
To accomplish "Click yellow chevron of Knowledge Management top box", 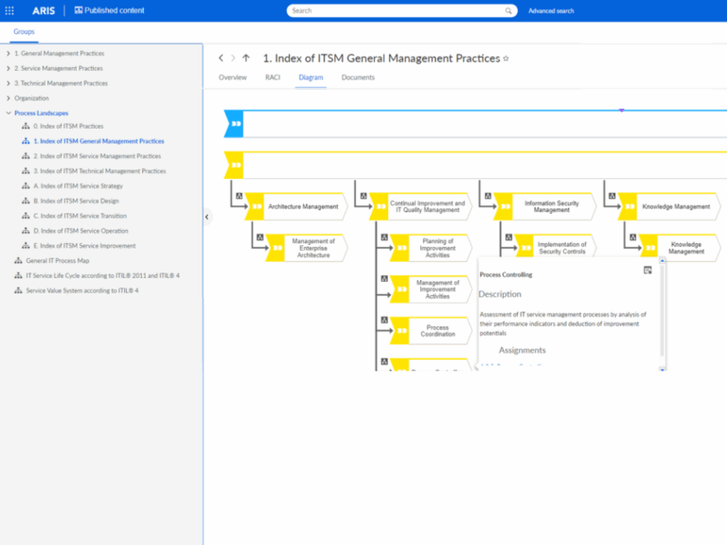I will click(x=629, y=206).
